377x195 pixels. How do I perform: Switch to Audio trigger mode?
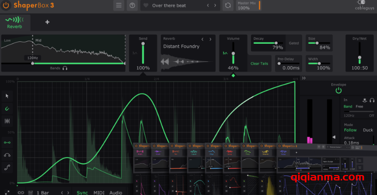point(116,193)
